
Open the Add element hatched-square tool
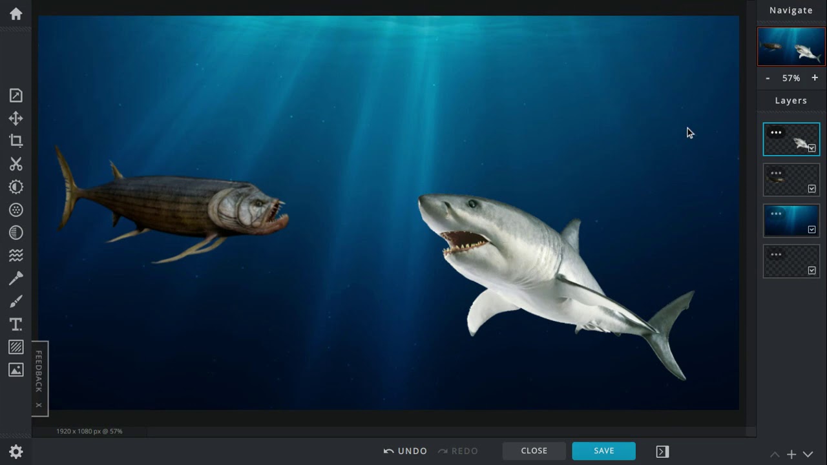pyautogui.click(x=16, y=347)
